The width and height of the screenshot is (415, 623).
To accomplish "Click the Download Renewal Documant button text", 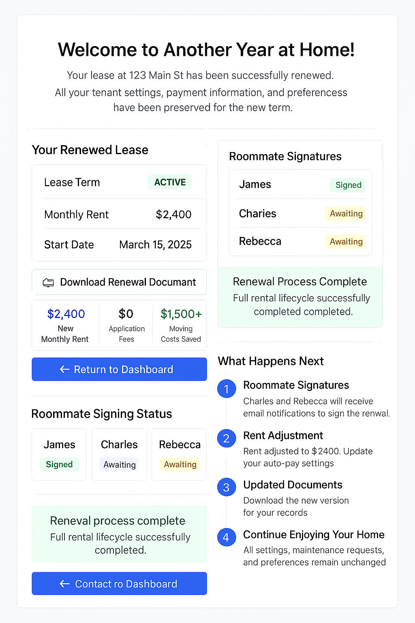I will tap(128, 282).
